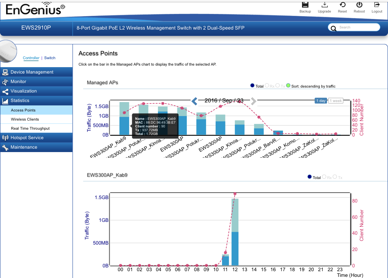
Task: Select the Tx radio button for Managed APs
Action: point(278,85)
